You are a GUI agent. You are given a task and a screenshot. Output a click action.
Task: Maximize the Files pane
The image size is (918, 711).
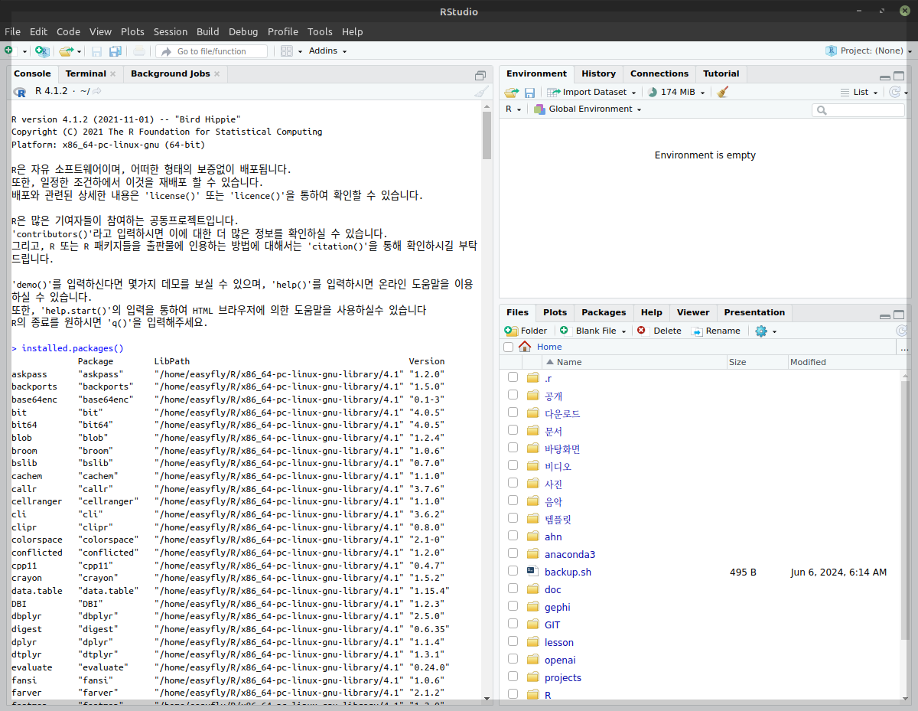(899, 315)
